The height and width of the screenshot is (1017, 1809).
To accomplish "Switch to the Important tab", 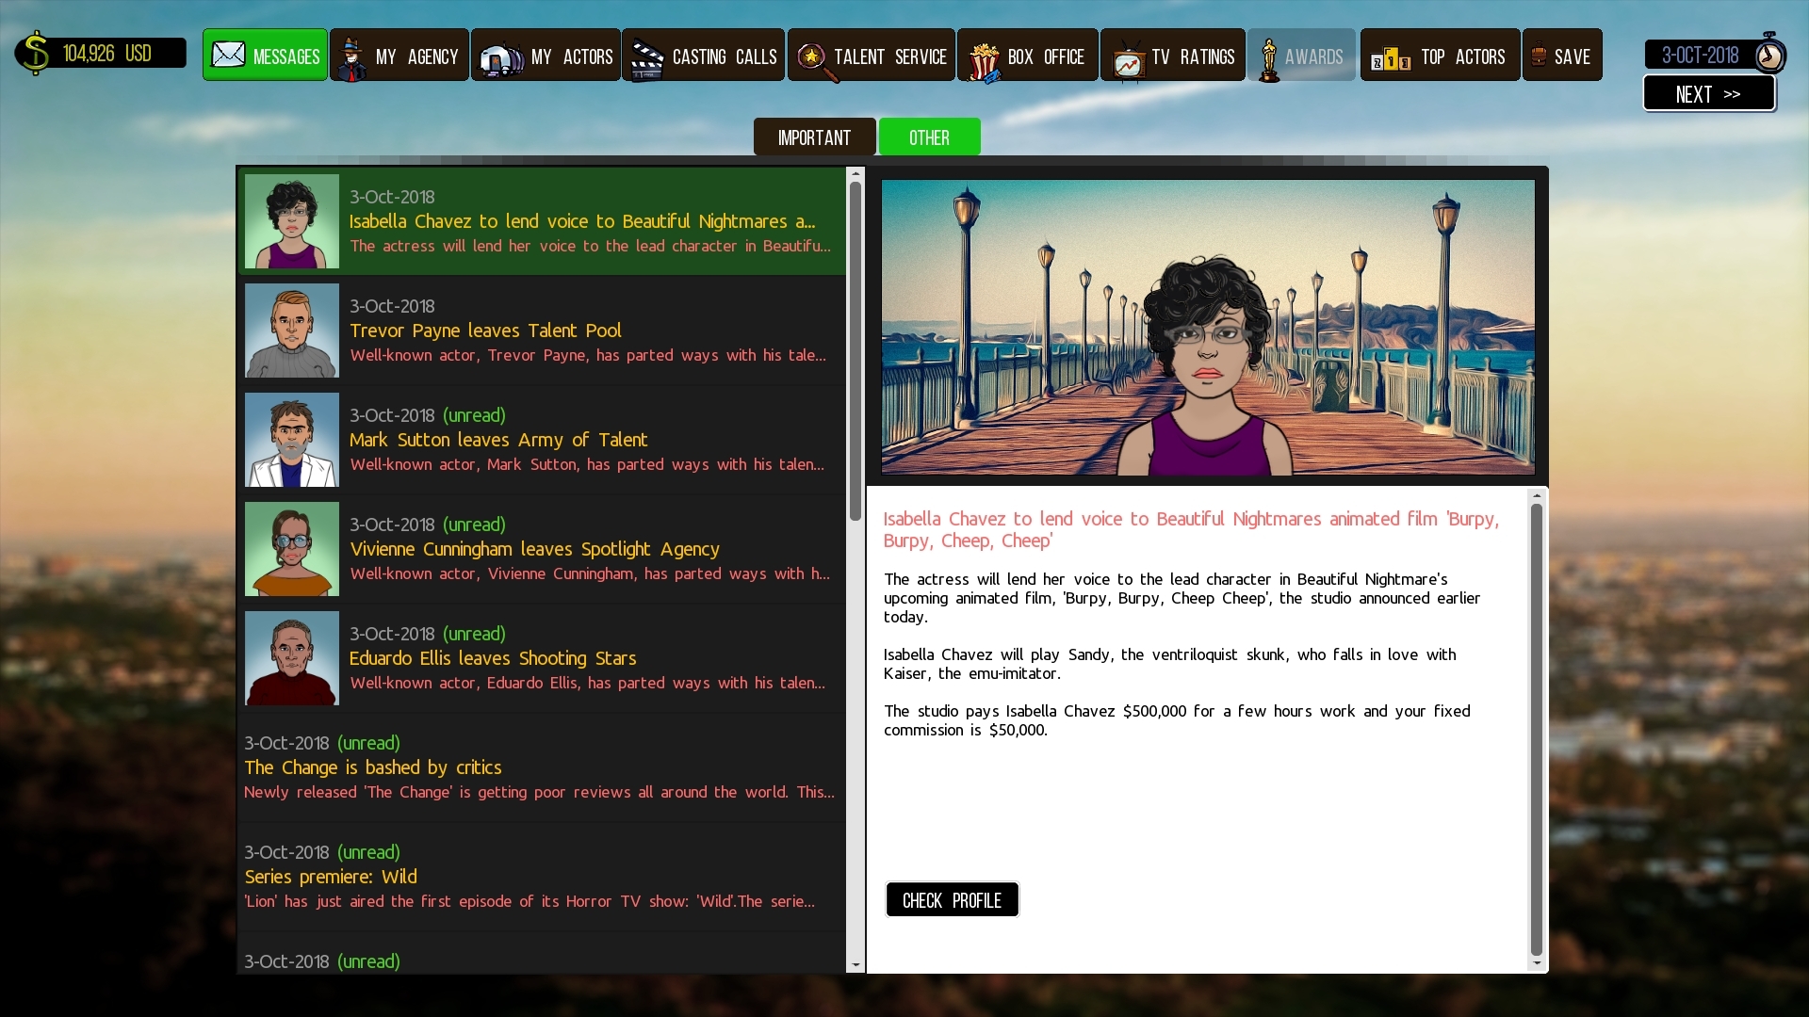I will tap(814, 137).
